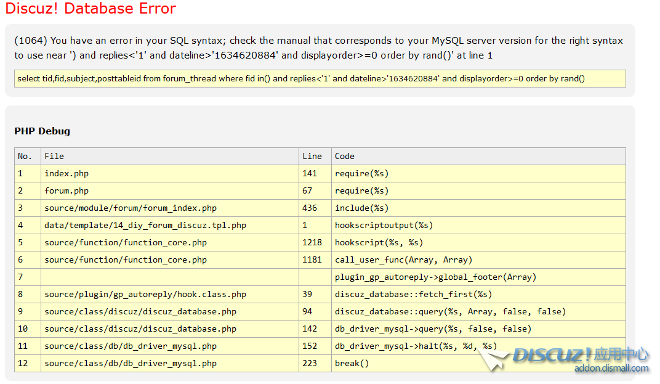The height and width of the screenshot is (384, 660).
Task: Click the red "Discuz! Database Error" heading
Action: pos(91,9)
